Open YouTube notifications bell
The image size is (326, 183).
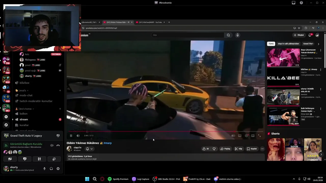click(310, 35)
